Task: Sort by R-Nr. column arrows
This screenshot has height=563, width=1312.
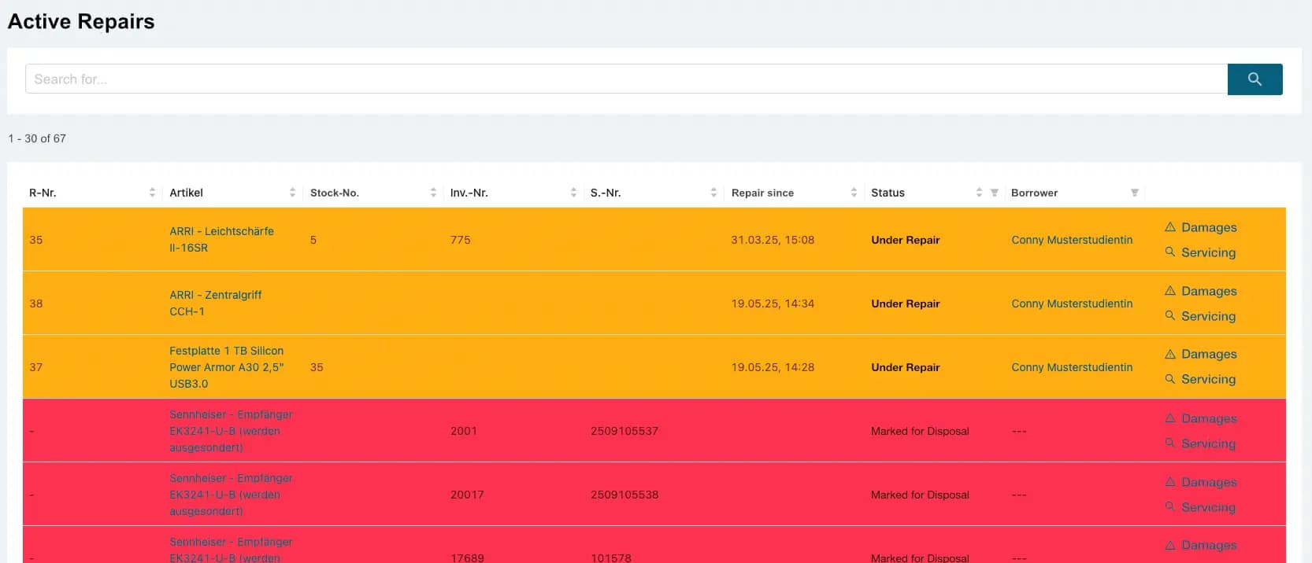Action: tap(152, 193)
